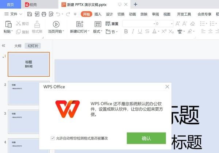Screen dimensions: 219x153
Task: Open the highlight pen dropdown arrow
Action: pos(194,31)
